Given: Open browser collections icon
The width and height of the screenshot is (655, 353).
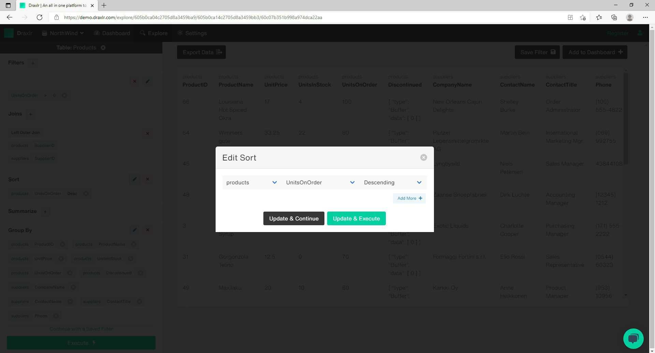Looking at the screenshot, I should coord(614,17).
